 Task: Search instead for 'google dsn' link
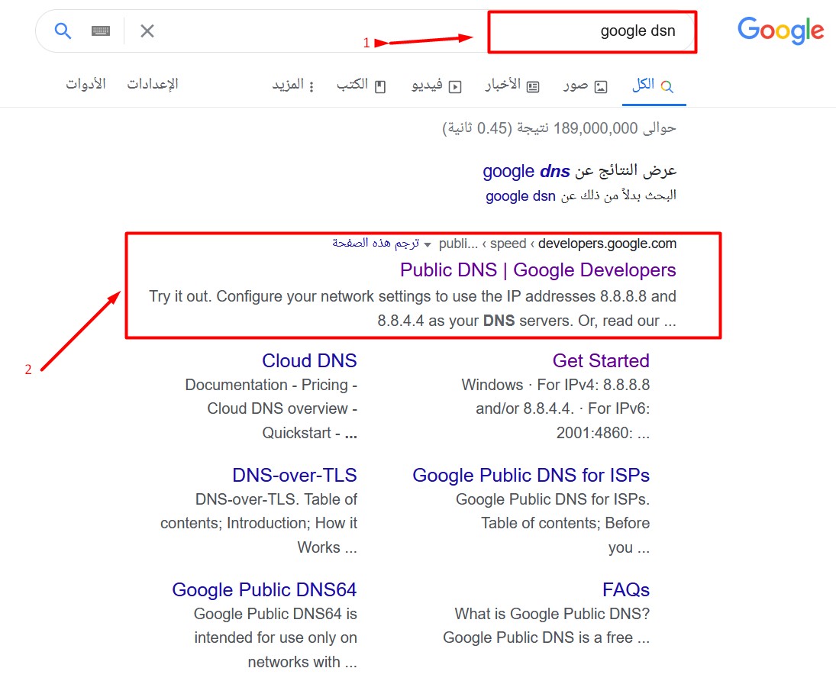point(521,196)
